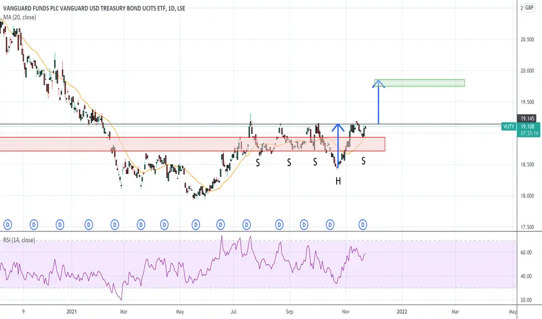Click the 19.500 price axis label
542x319 pixels.
click(x=527, y=102)
